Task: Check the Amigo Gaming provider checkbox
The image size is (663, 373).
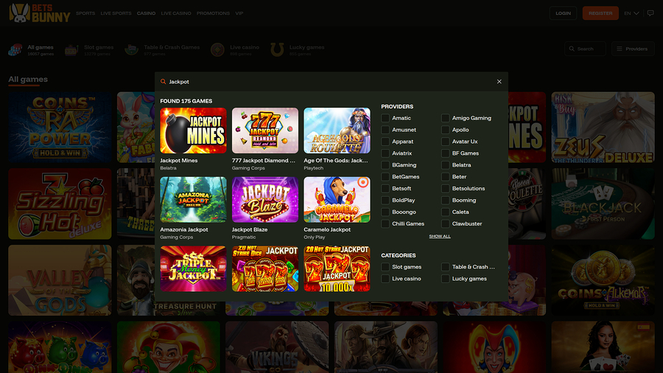Action: [445, 118]
